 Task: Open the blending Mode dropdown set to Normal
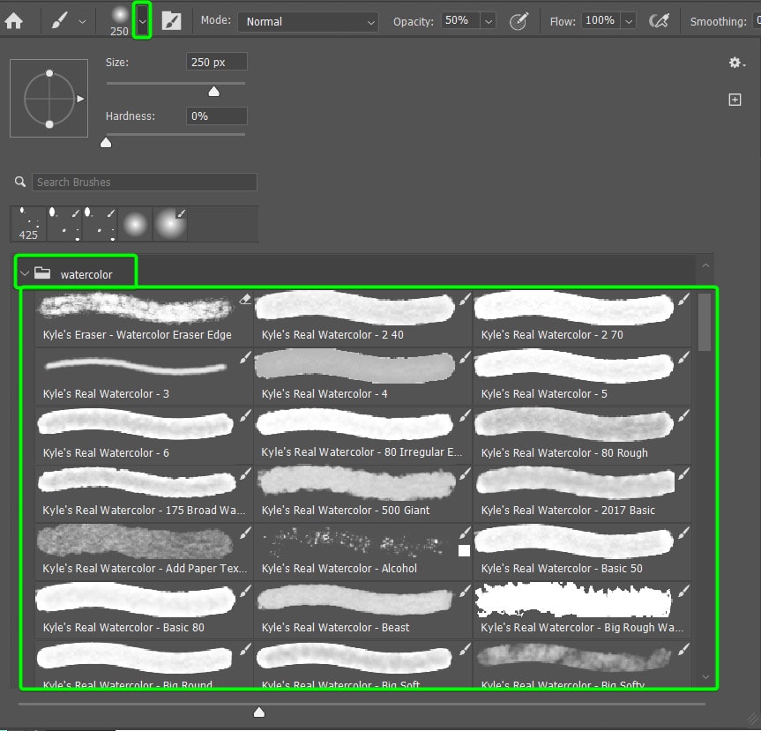pyautogui.click(x=308, y=22)
